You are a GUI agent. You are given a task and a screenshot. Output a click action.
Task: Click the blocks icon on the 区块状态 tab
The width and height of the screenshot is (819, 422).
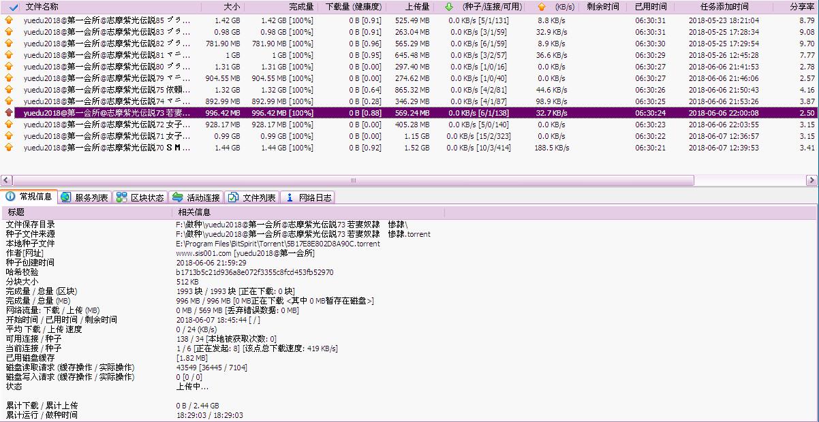pyautogui.click(x=121, y=197)
